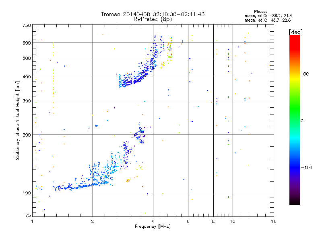Click the x-axis '1' tick label
The width and height of the screenshot is (322, 241).
32,221
